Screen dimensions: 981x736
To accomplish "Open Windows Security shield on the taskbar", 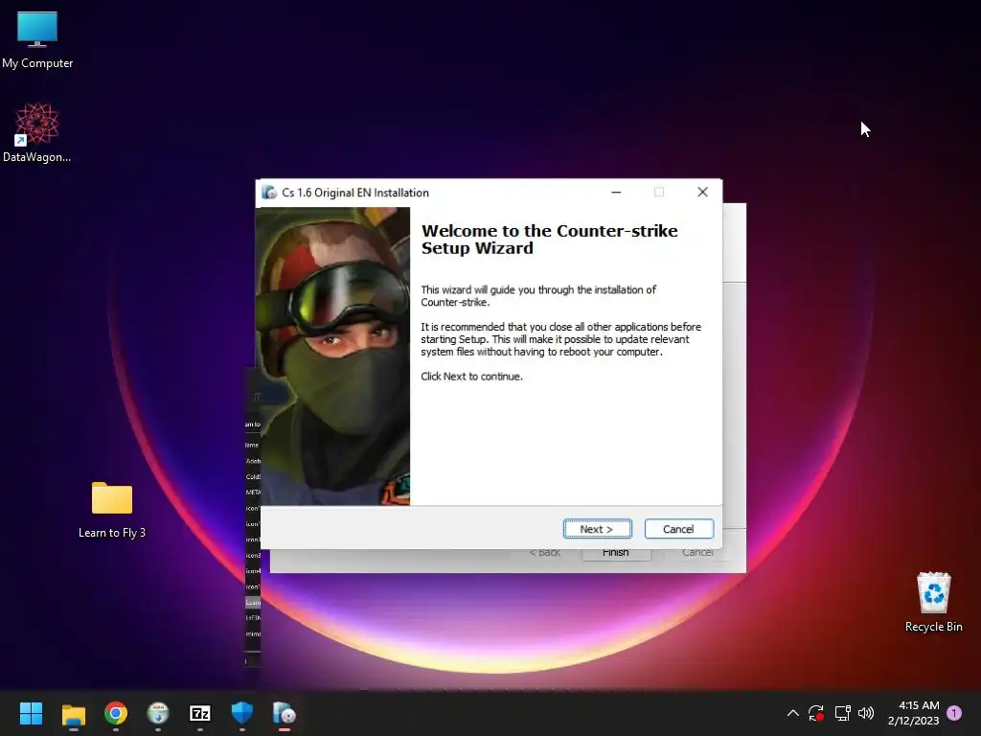I will [x=242, y=713].
